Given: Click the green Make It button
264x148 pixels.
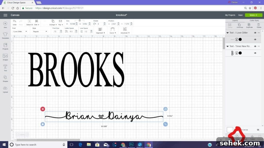Looking at the screenshot, I should (x=253, y=15).
